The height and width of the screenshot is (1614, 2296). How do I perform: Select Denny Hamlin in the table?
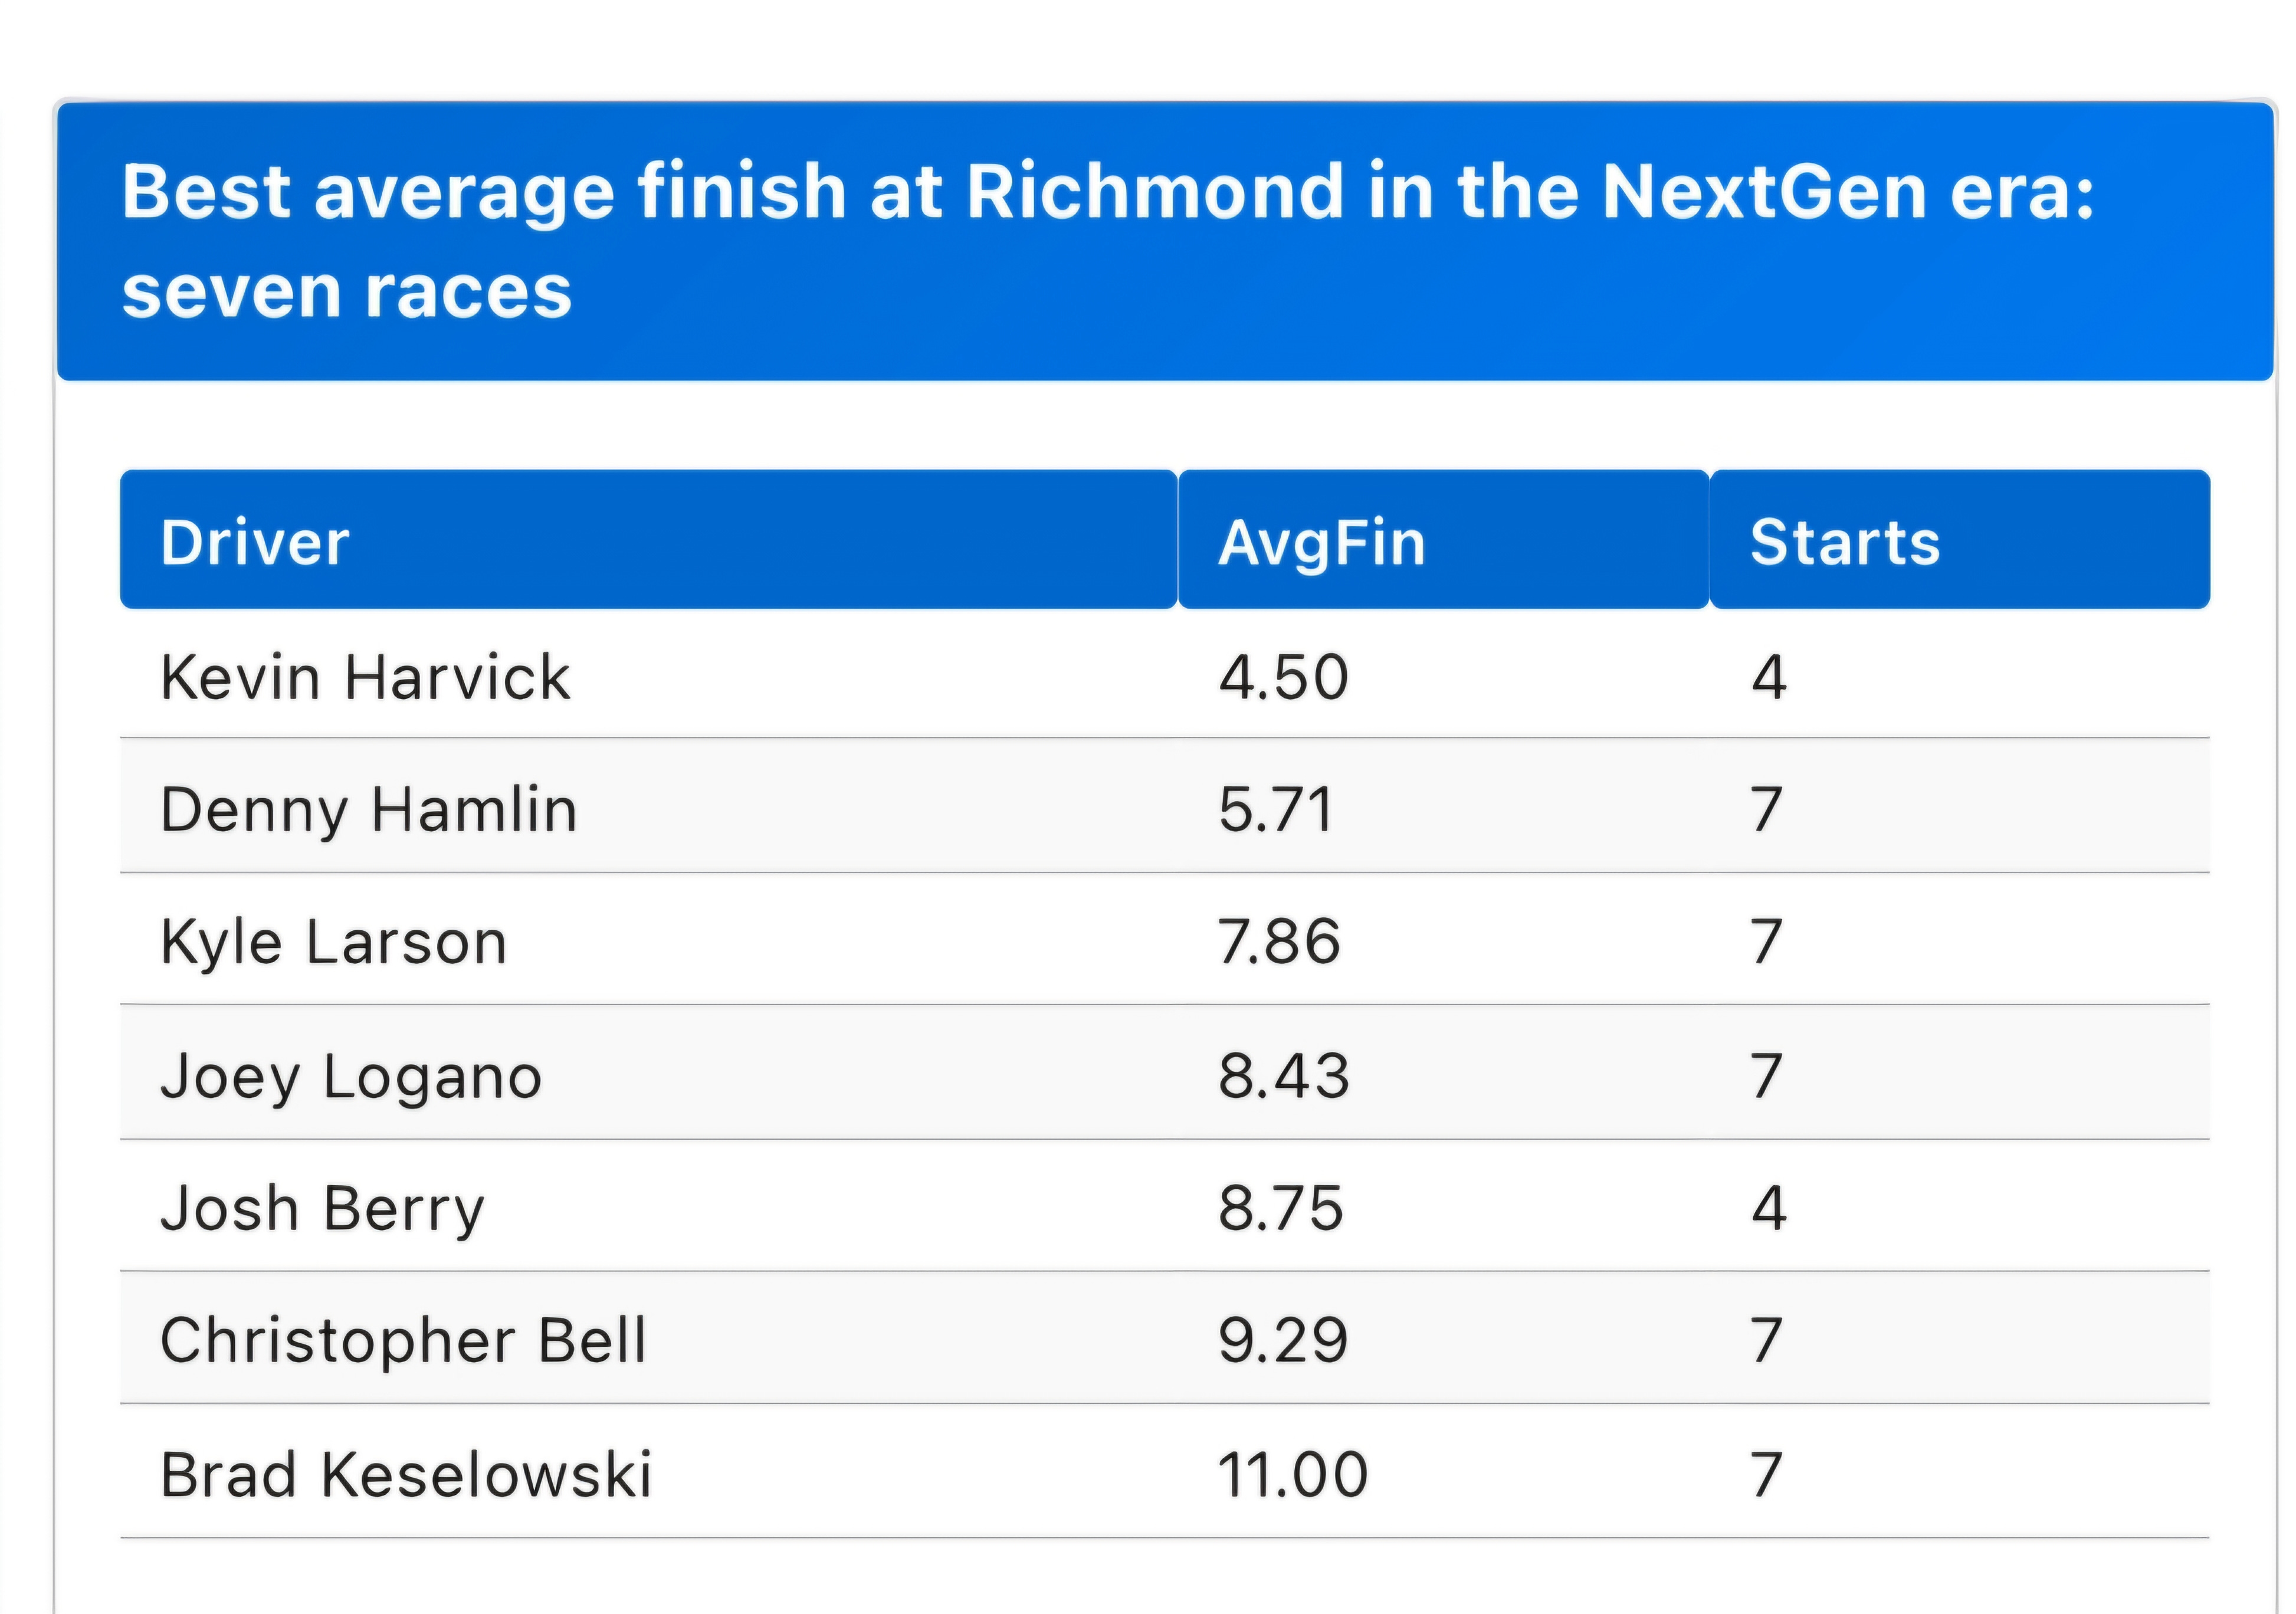[x=369, y=809]
